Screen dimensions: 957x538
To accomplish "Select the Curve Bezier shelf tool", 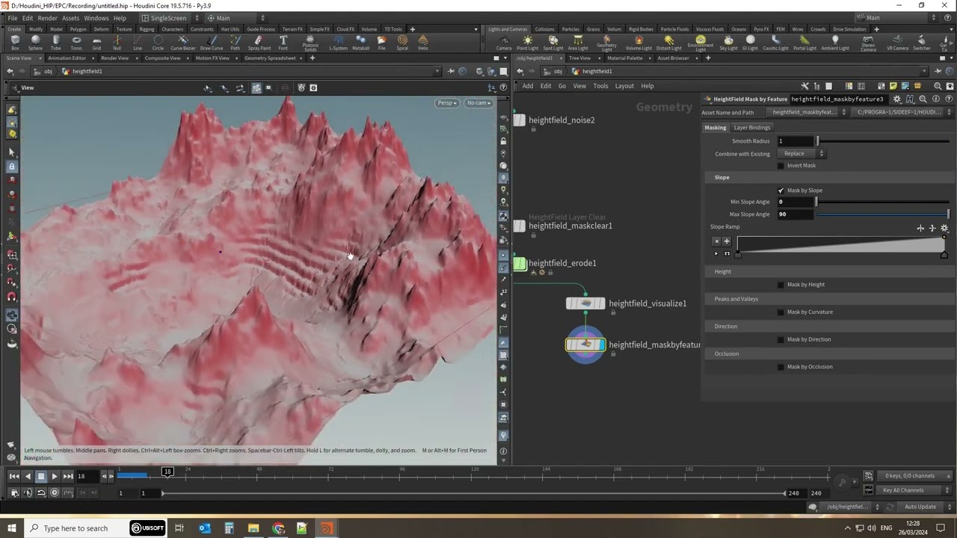I will point(183,43).
